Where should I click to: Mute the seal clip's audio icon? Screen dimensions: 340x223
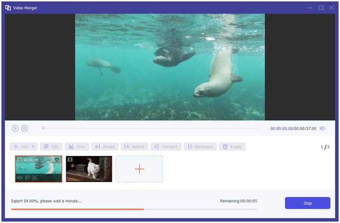[19, 178]
